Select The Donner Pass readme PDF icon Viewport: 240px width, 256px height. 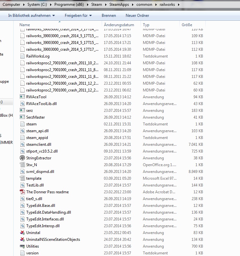pos(22,192)
